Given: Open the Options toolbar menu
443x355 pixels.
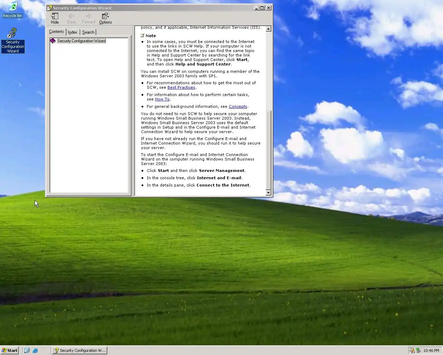Looking at the screenshot, I should click(x=106, y=18).
